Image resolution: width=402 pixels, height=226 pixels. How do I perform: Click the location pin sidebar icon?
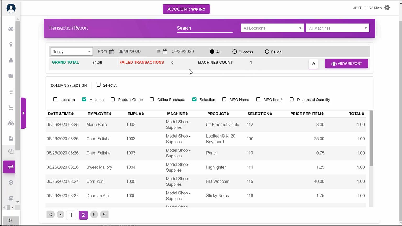point(11,44)
